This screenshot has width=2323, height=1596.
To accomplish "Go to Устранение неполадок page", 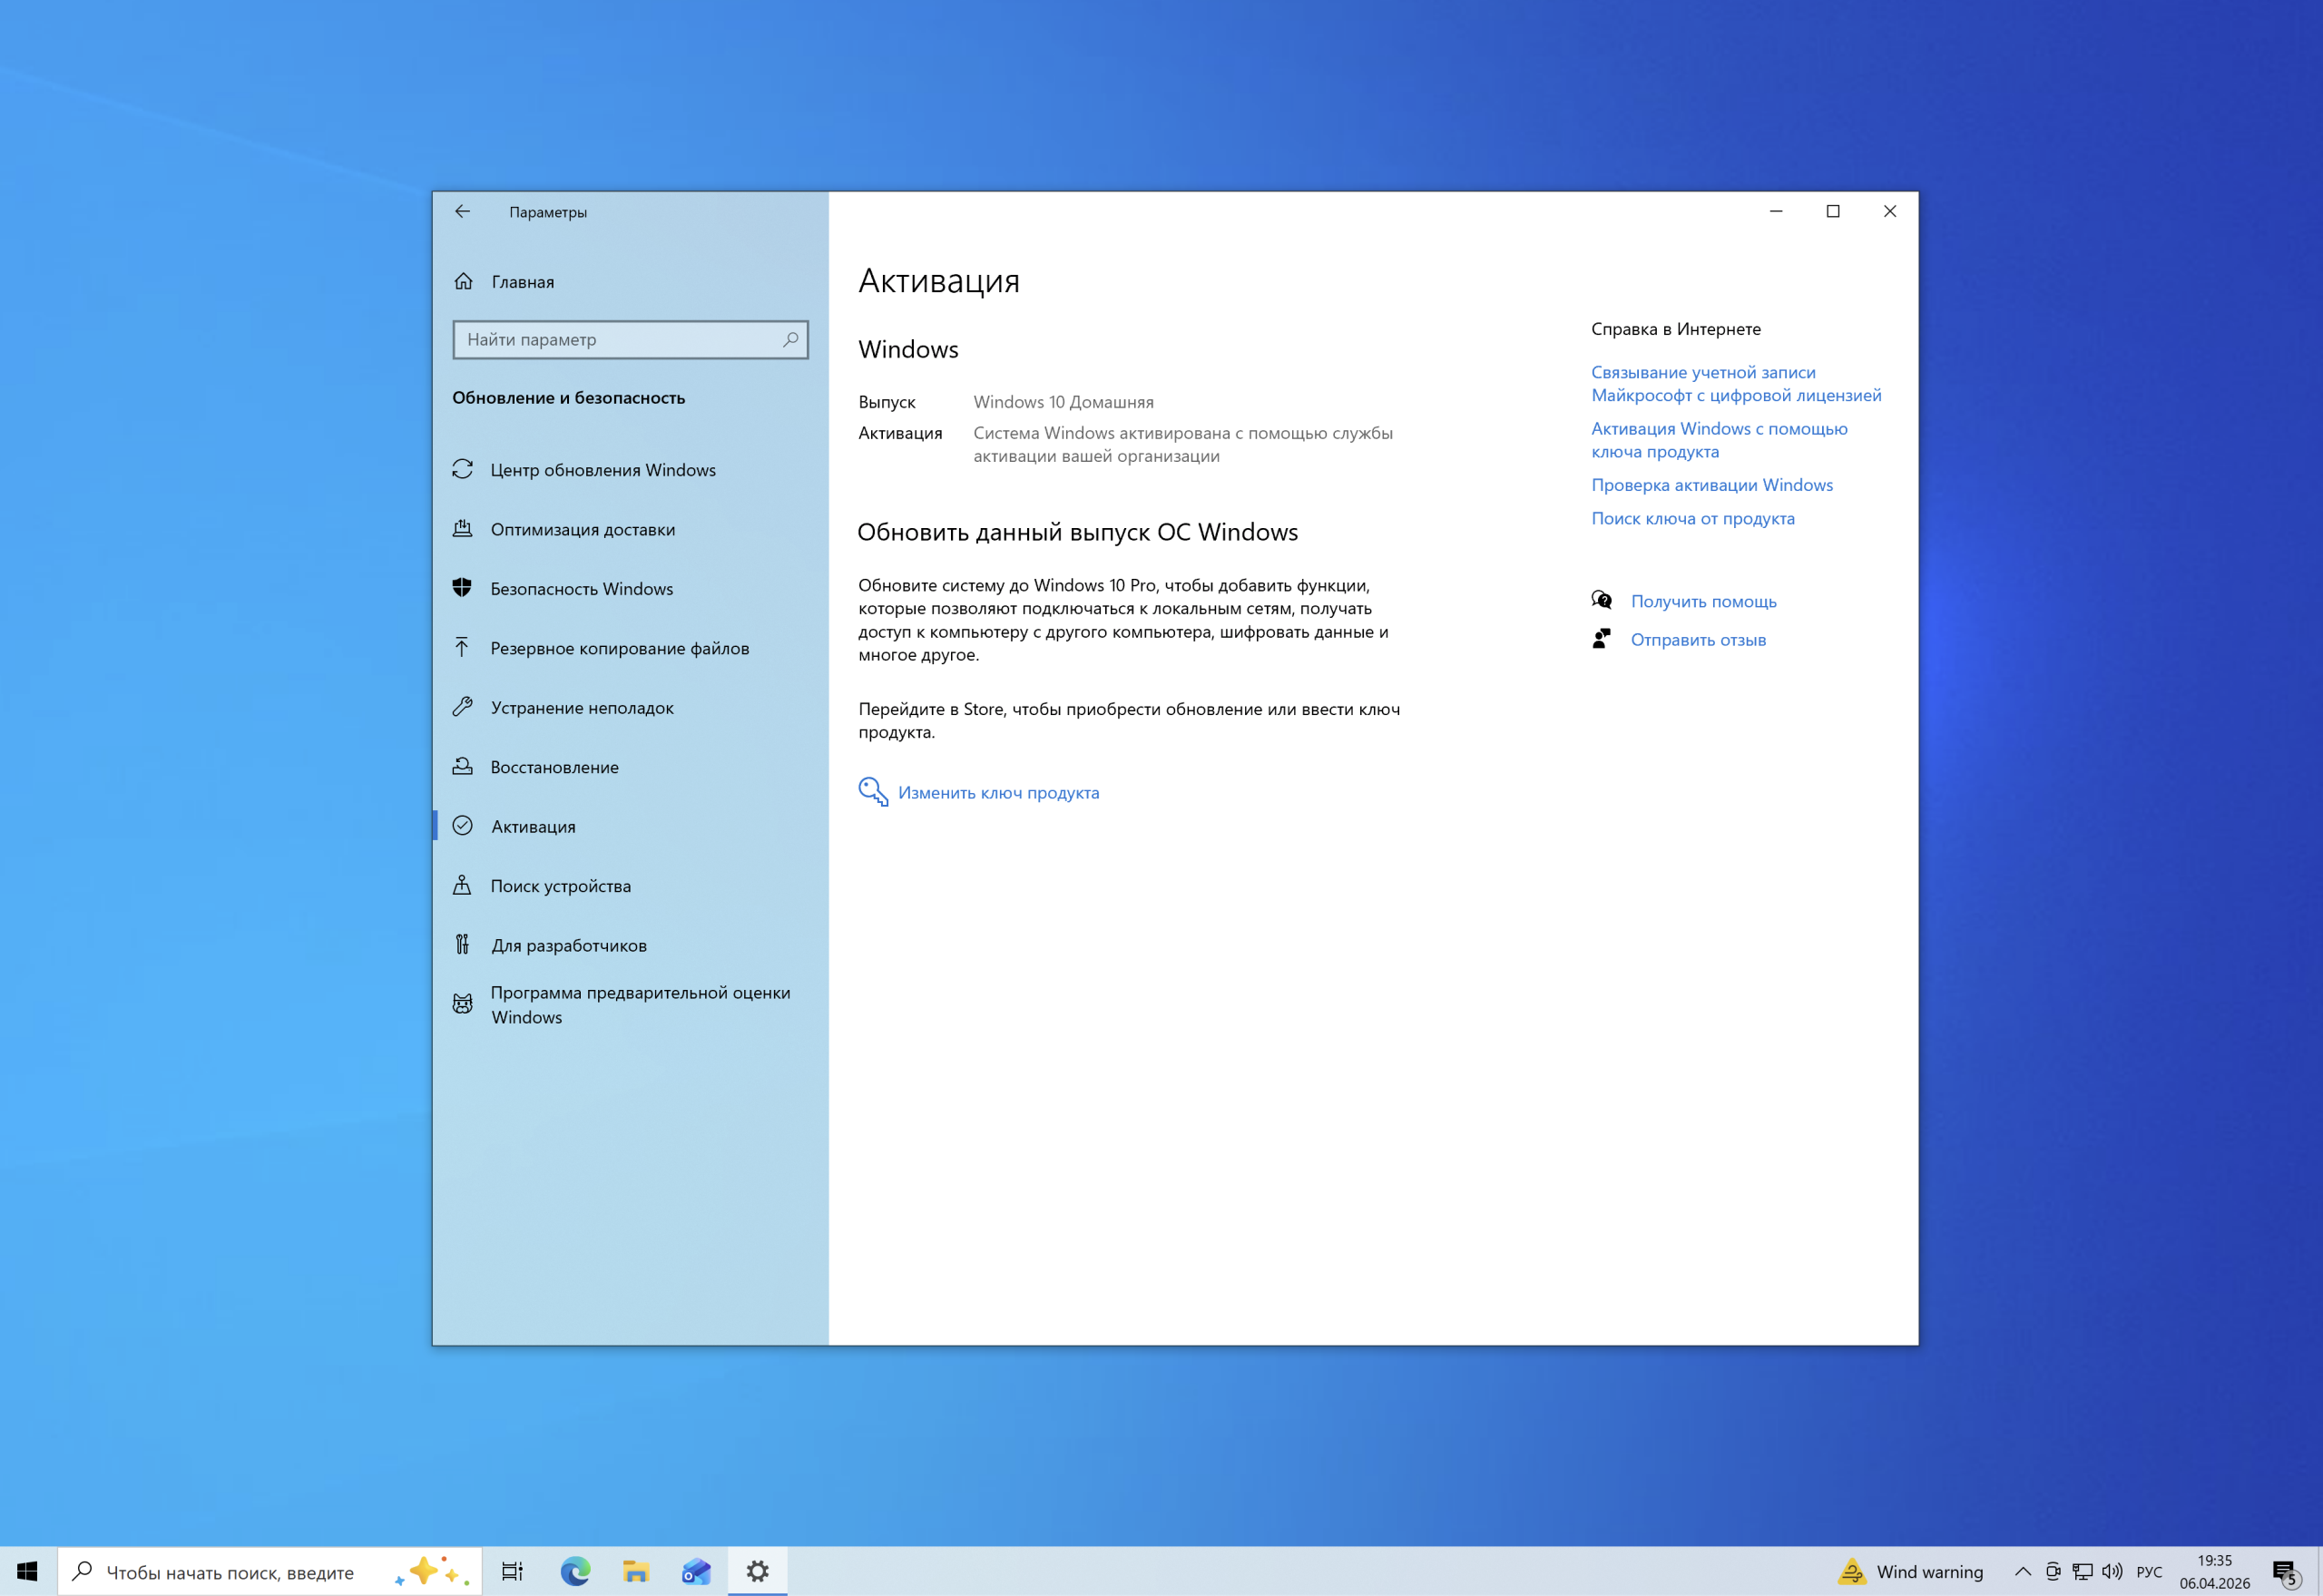I will [581, 708].
